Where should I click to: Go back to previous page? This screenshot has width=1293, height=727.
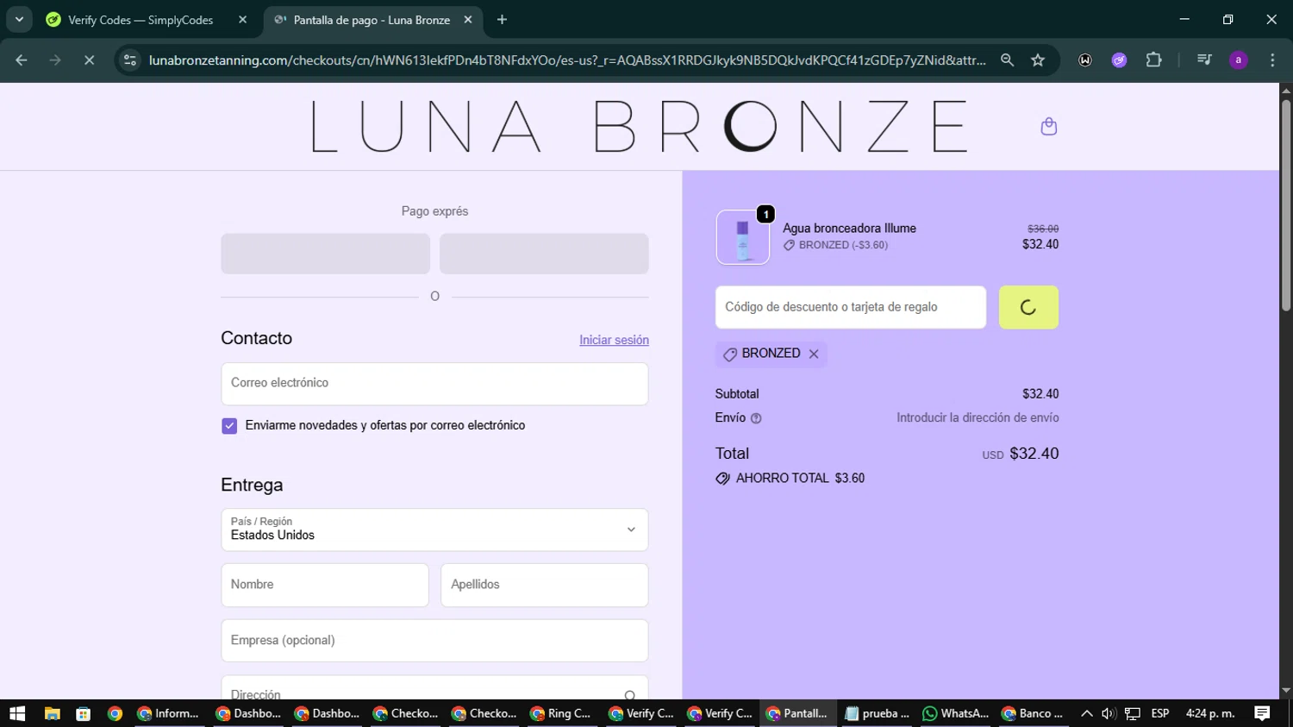[x=22, y=60]
